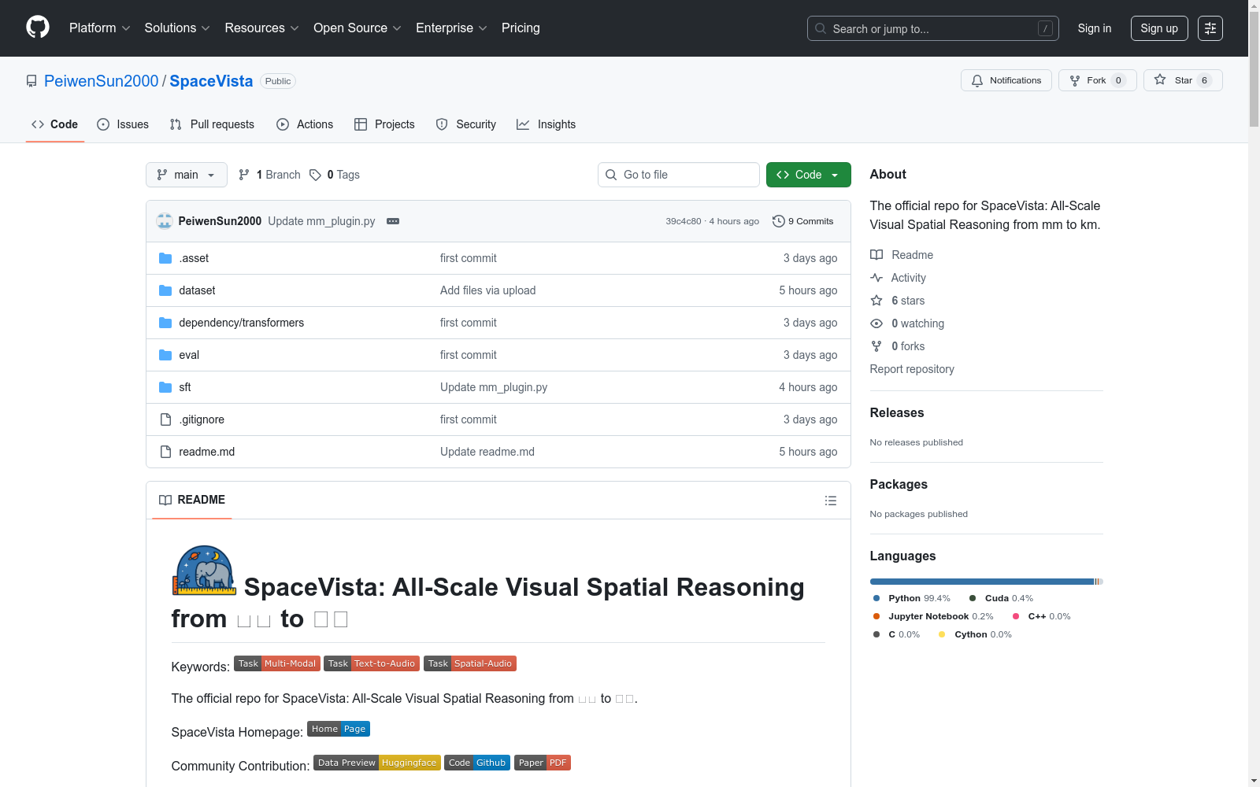The image size is (1260, 787).
Task: Click the .asset folder icon
Action: [x=165, y=258]
